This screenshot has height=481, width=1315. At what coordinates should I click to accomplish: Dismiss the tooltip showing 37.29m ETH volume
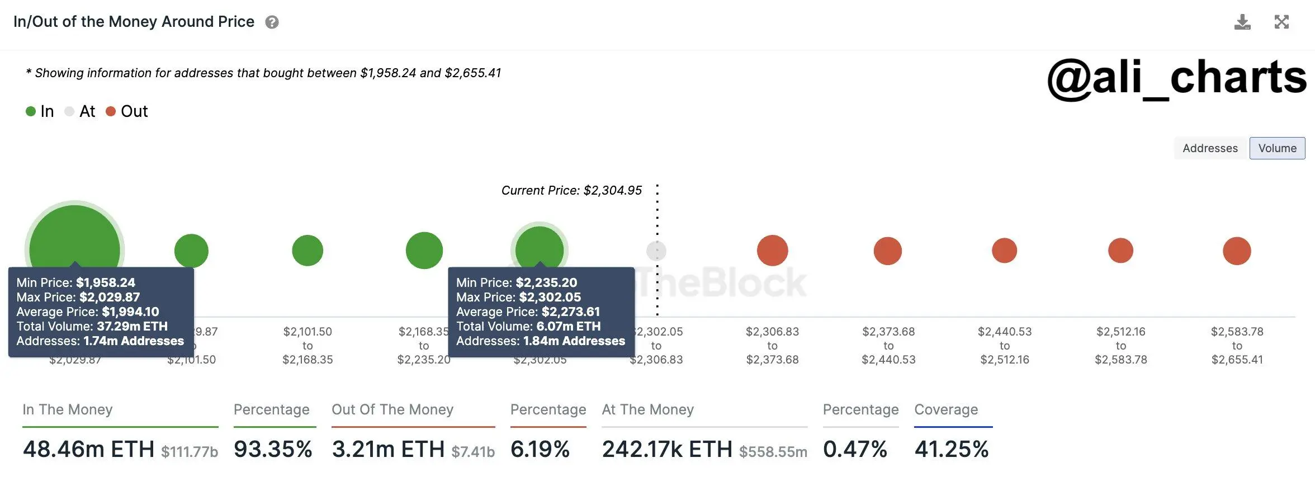[101, 312]
